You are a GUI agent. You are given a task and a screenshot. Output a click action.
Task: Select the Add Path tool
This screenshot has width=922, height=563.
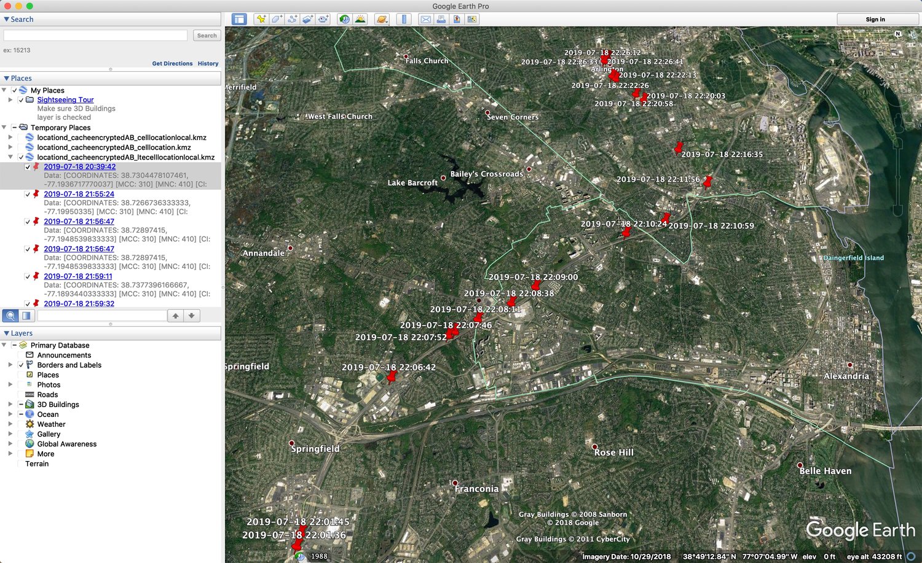pos(293,19)
